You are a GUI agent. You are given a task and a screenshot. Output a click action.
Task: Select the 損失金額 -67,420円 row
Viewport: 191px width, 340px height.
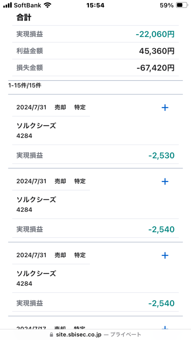[95, 68]
